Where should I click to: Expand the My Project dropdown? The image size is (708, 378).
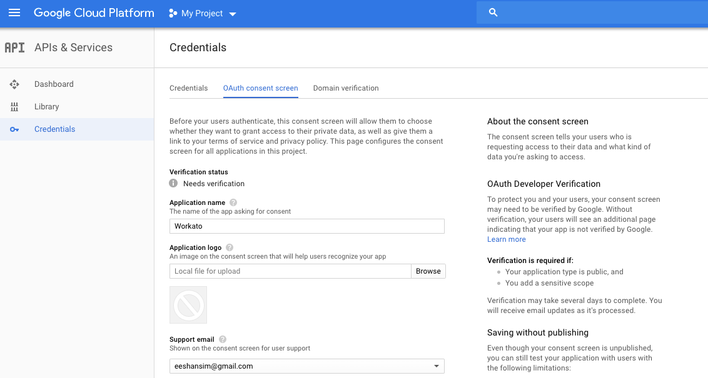(232, 13)
